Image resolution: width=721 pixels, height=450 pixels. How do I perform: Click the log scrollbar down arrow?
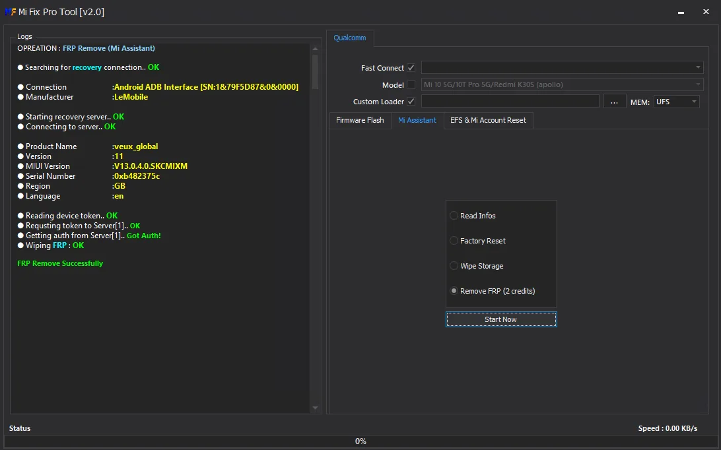[x=315, y=408]
